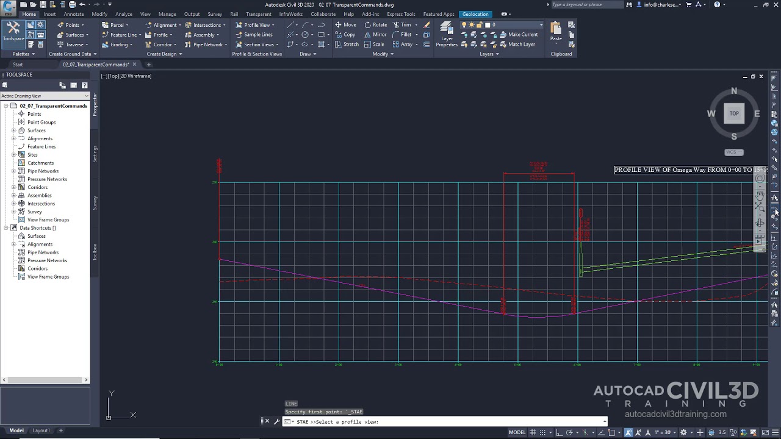
Task: Toggle polar tracking in status bar
Action: pyautogui.click(x=569, y=432)
